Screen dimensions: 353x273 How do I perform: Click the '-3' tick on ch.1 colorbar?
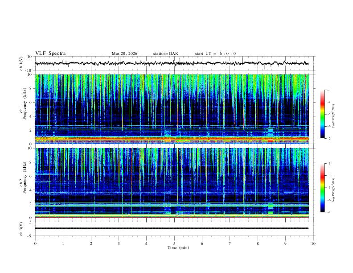[328, 90]
